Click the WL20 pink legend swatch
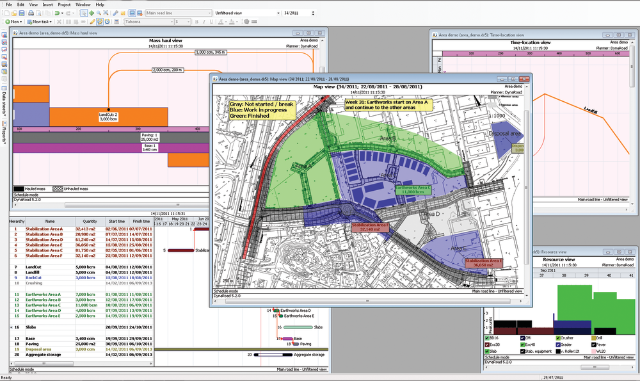Screen dimensions: 640x381 tap(594, 351)
